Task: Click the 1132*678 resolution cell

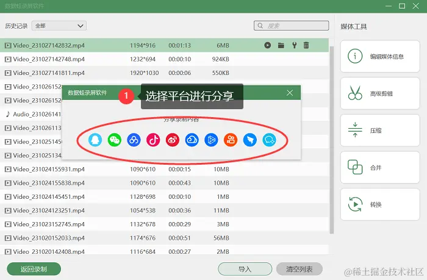Action: click(x=142, y=224)
